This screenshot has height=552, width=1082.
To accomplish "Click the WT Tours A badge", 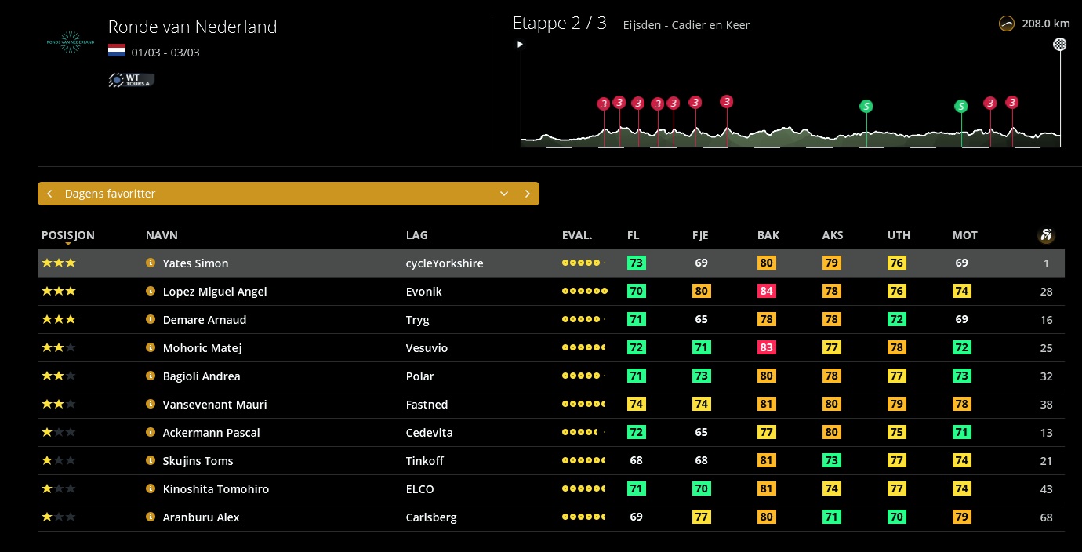I will [131, 79].
